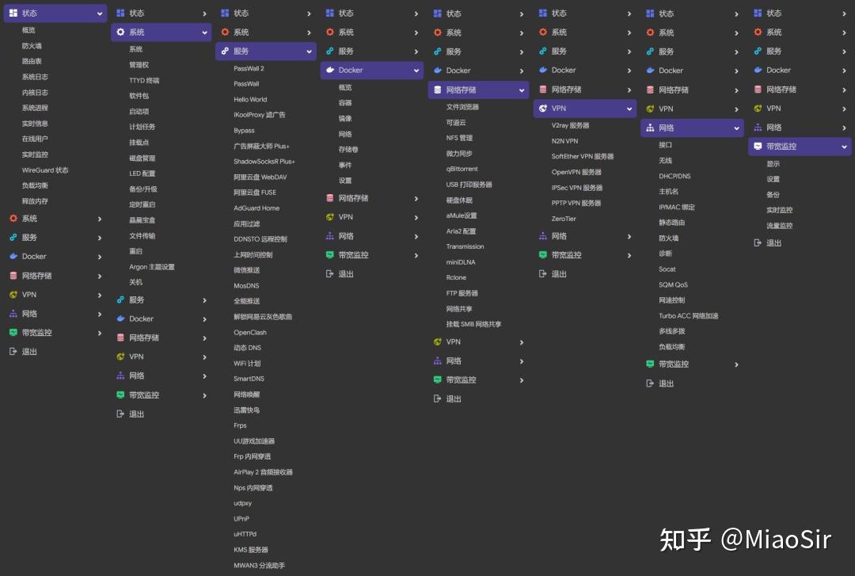Click VPN icon in menu with 状态 expanded
This screenshot has width=855, height=576.
tap(13, 294)
